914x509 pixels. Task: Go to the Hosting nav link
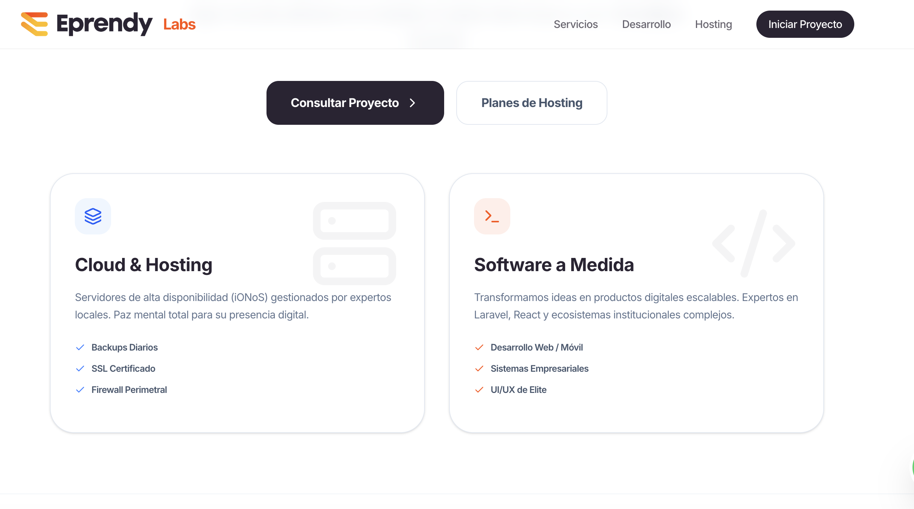coord(713,24)
